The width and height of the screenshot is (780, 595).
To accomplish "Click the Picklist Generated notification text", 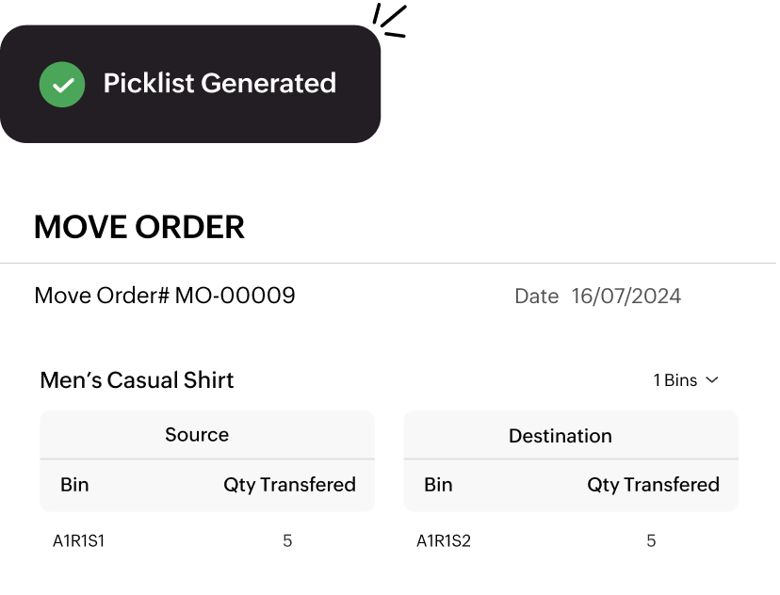I will point(219,84).
